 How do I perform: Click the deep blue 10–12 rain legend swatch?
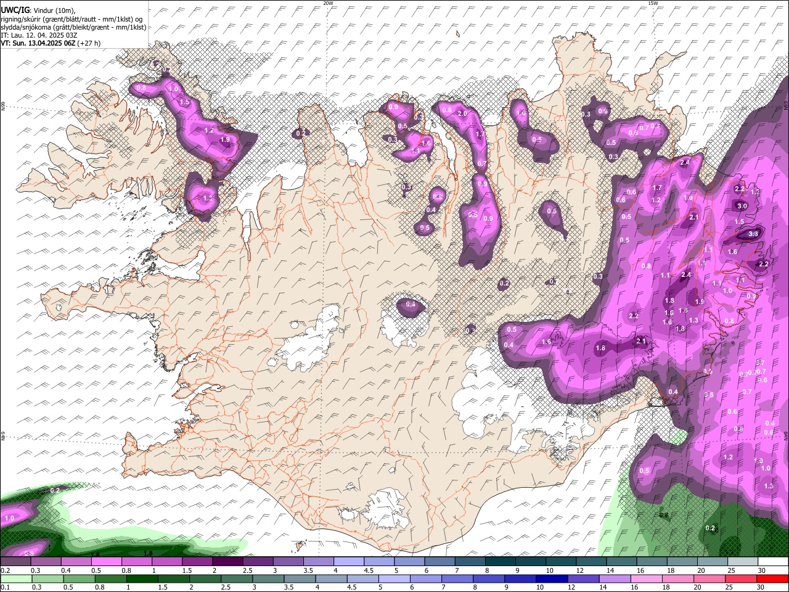[552, 578]
